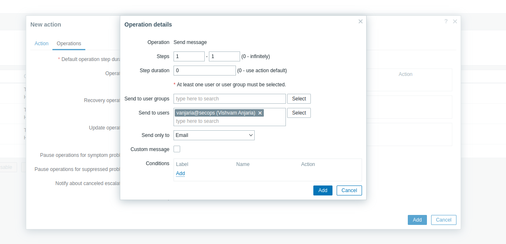Open the Operations tab
The image size is (506, 244).
(69, 44)
